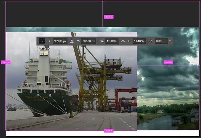The height and width of the screenshot is (138, 201).
Task: Click the pink measurement label right of the ship image
Action: pyautogui.click(x=168, y=62)
